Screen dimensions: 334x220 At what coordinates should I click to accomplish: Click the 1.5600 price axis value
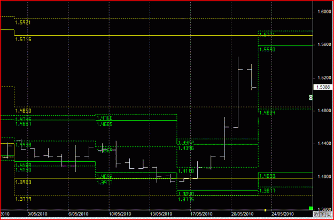(x=323, y=44)
